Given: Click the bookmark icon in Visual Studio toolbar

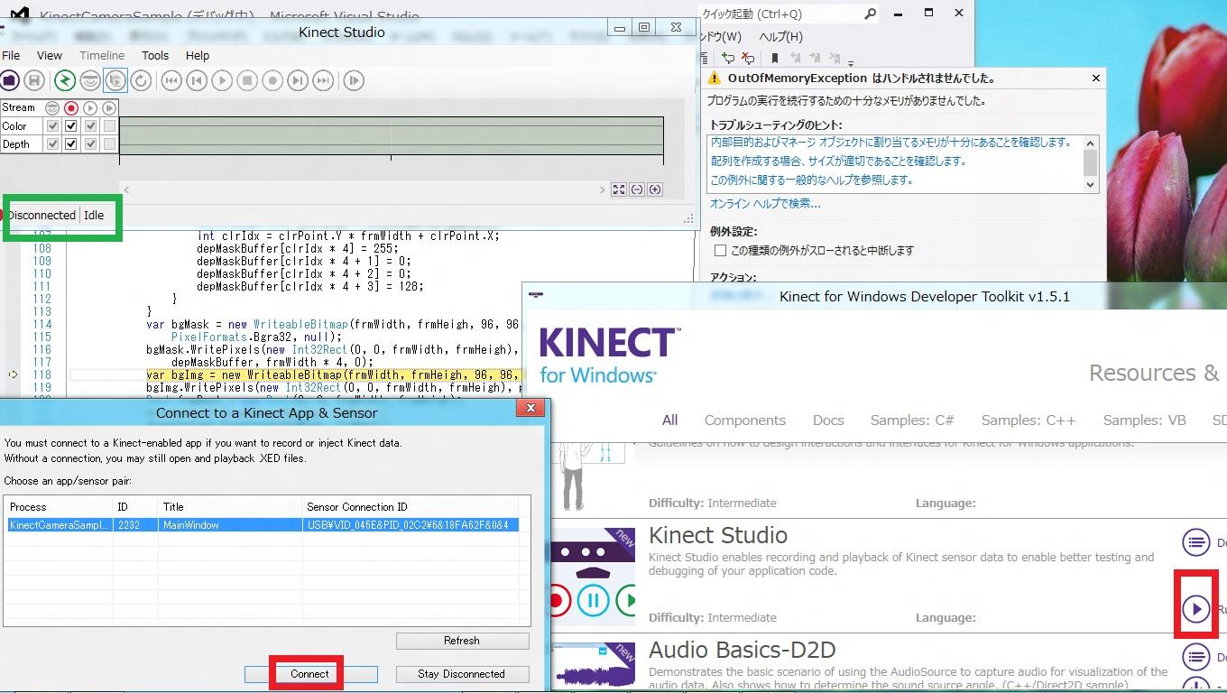Looking at the screenshot, I should [x=774, y=58].
